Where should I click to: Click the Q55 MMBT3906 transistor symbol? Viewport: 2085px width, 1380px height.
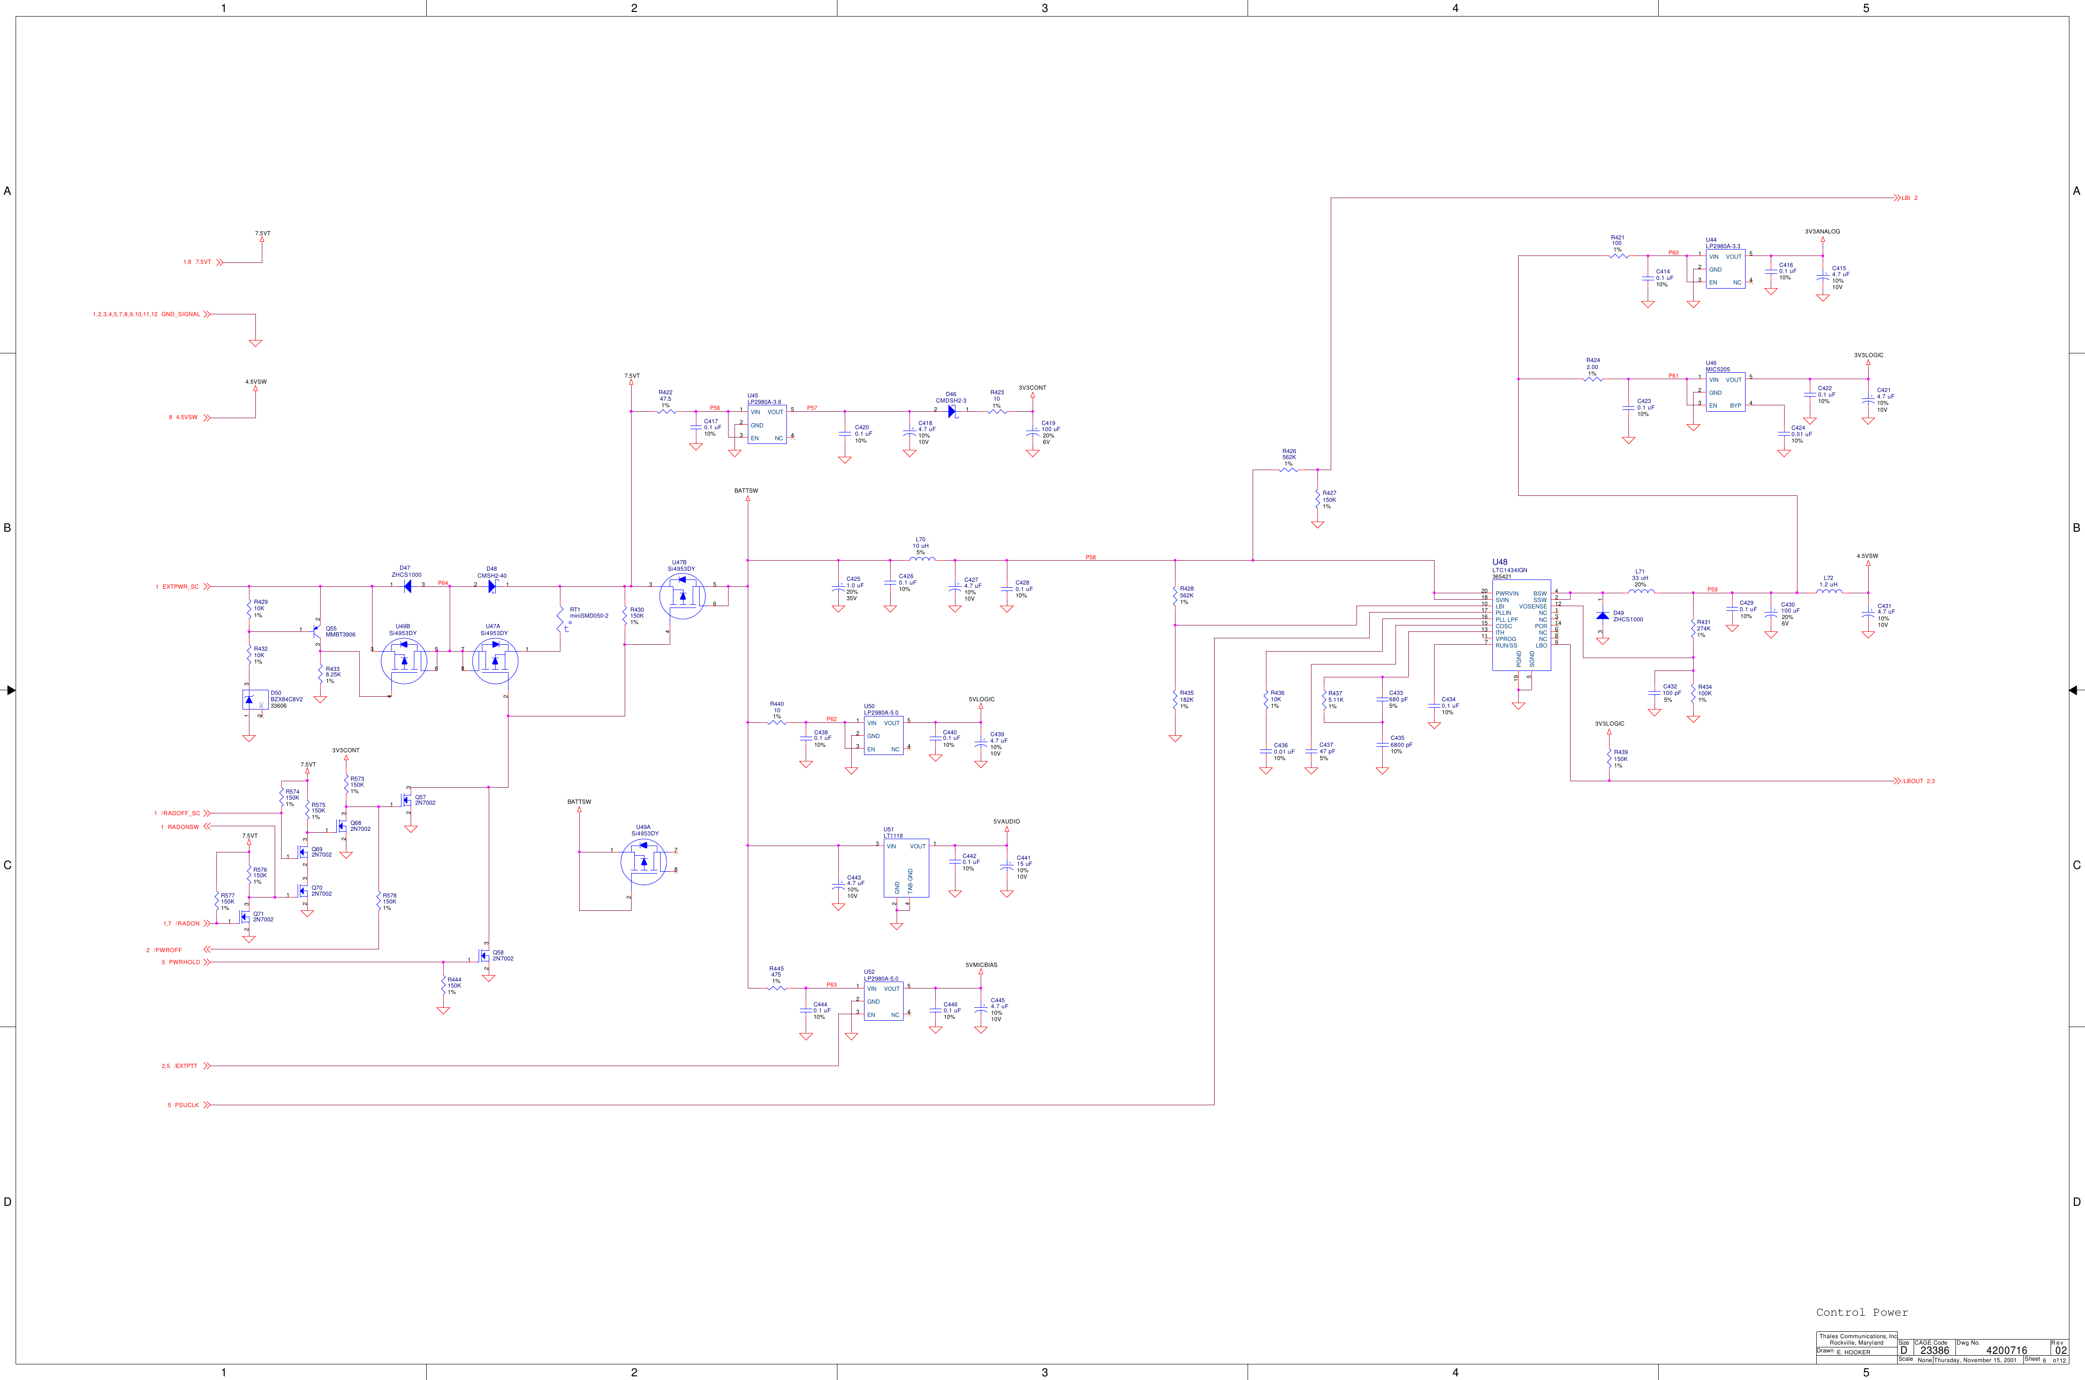coord(316,632)
